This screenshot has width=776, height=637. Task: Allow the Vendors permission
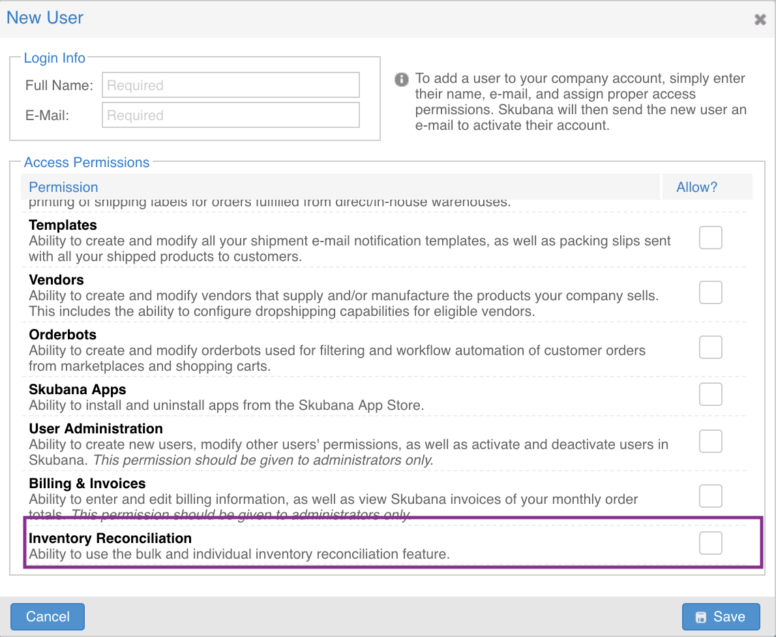pyautogui.click(x=711, y=293)
